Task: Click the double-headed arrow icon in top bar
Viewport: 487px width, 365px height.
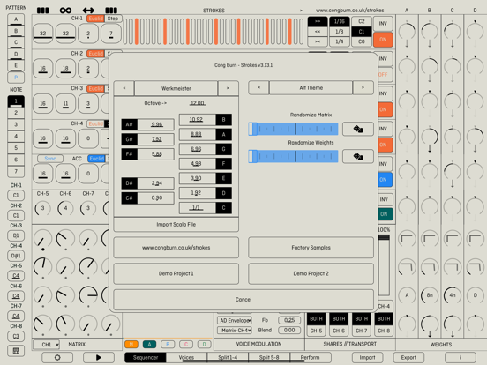Action: (88, 11)
